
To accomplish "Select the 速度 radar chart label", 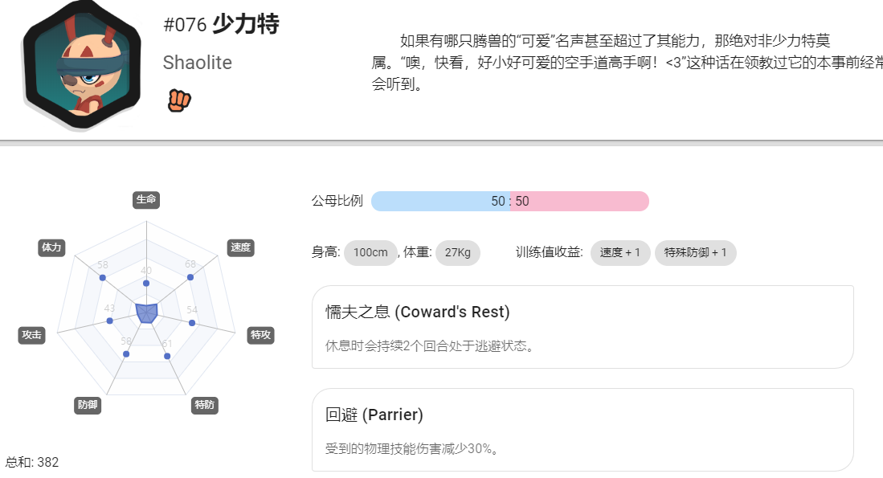I will coord(240,247).
